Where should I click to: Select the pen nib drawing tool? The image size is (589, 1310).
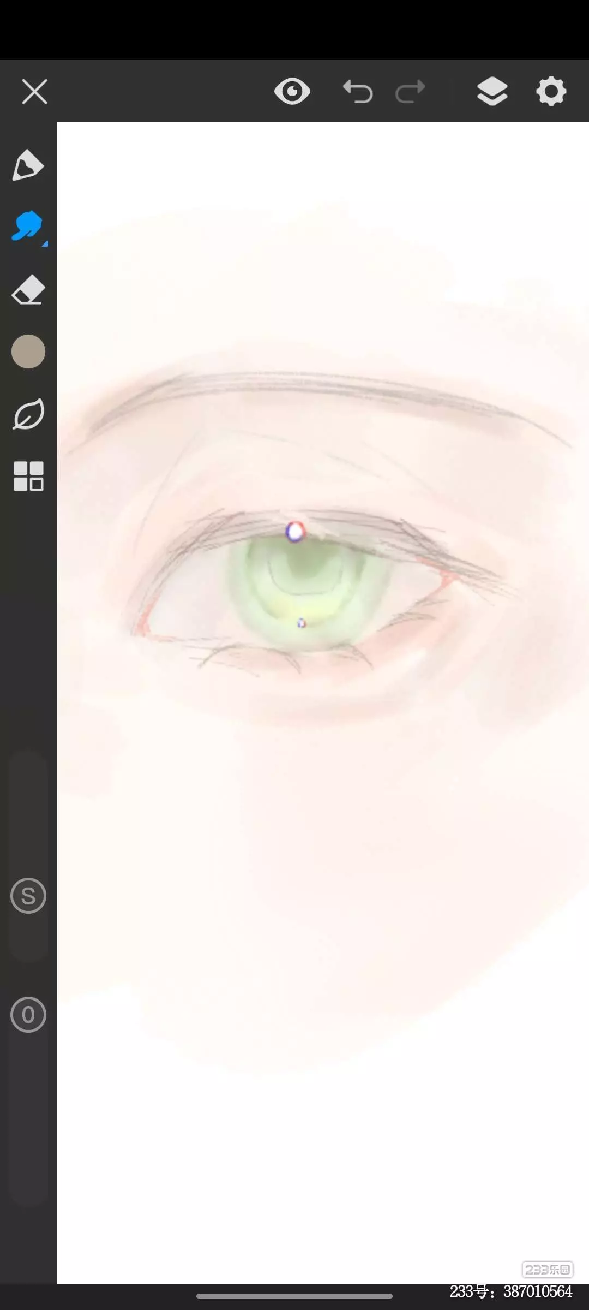point(28,164)
